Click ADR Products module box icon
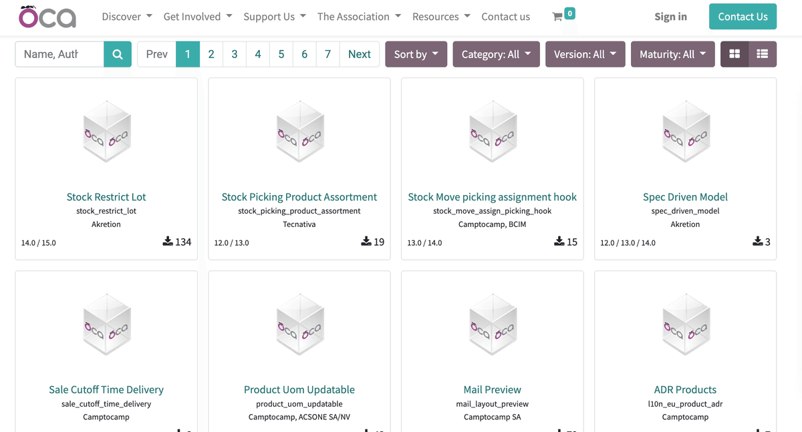The image size is (802, 432). click(x=686, y=324)
